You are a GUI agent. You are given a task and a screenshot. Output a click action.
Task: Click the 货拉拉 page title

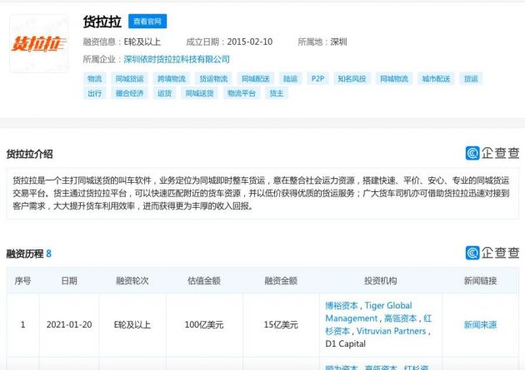(x=102, y=22)
